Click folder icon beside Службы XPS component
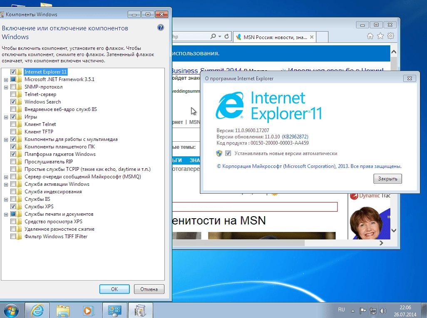Viewport: 427px width, 318px height. [19, 207]
